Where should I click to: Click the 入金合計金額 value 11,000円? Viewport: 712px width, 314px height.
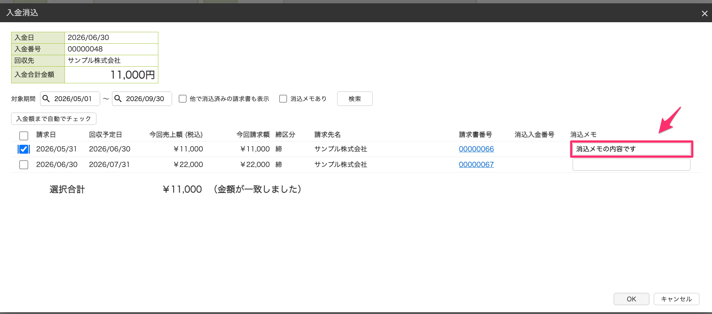pos(132,75)
